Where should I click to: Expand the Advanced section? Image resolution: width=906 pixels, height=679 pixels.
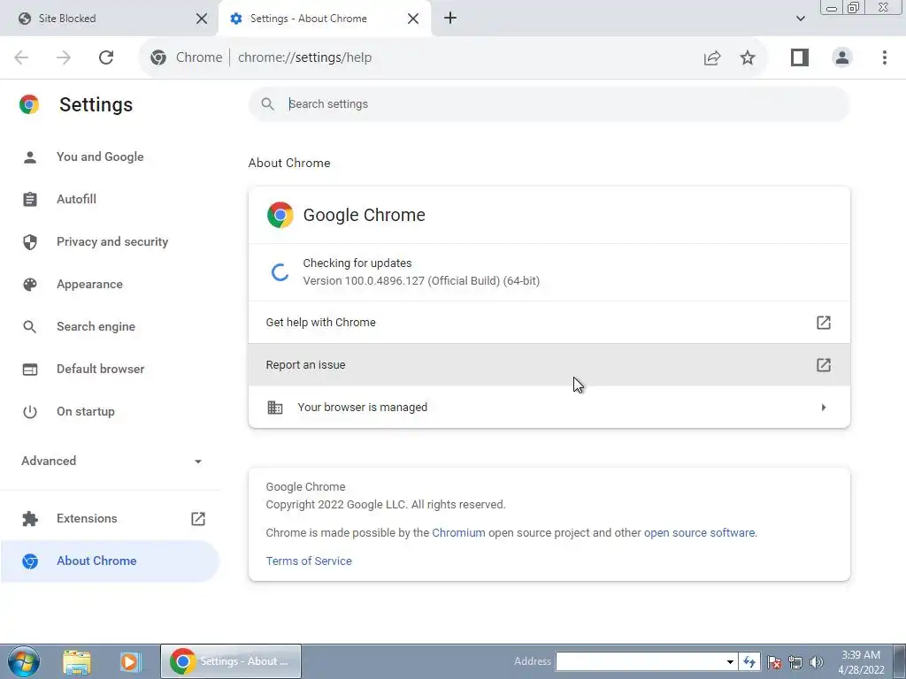[110, 461]
